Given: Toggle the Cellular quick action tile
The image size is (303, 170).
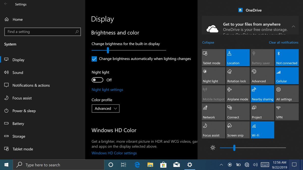Looking at the screenshot, I should pyautogui.click(x=287, y=76).
